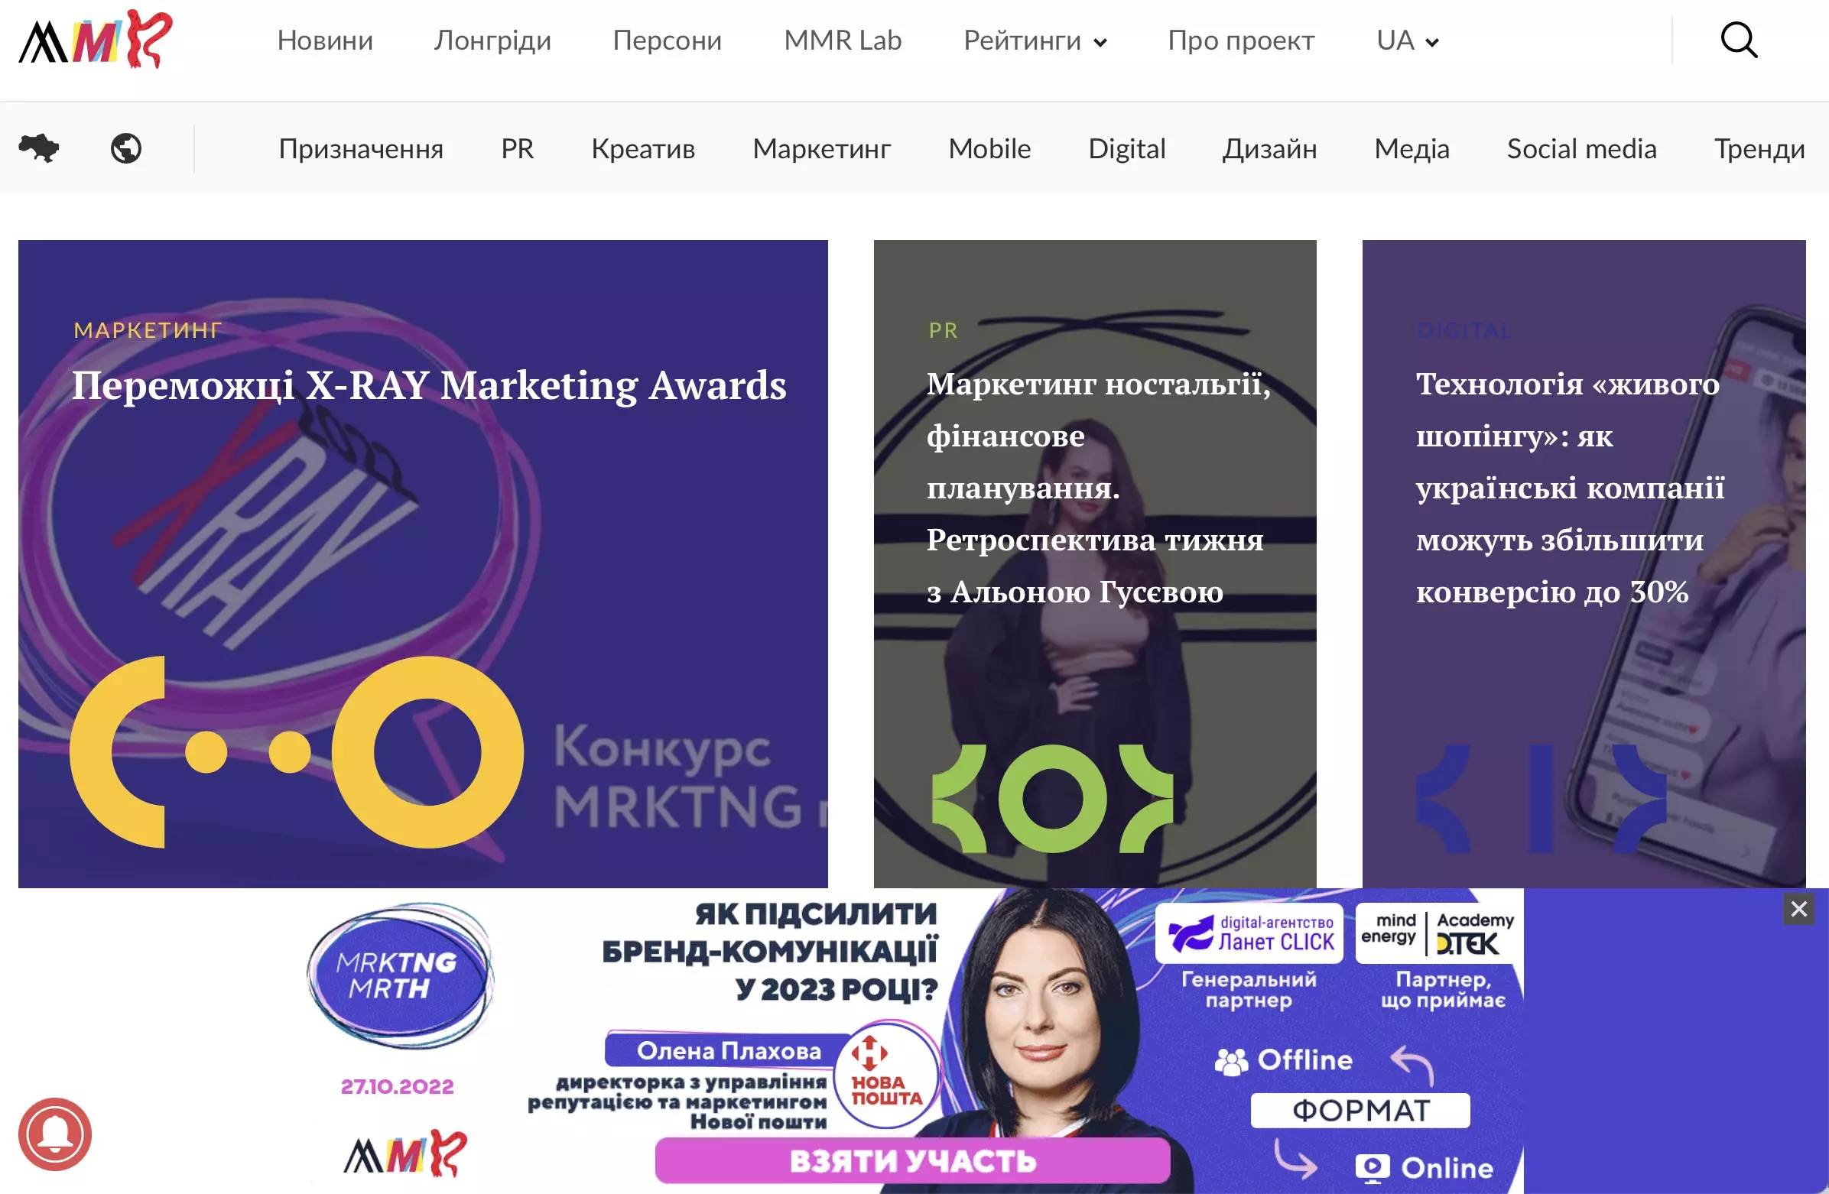Click the Планет CLICK partner logo

(1249, 933)
